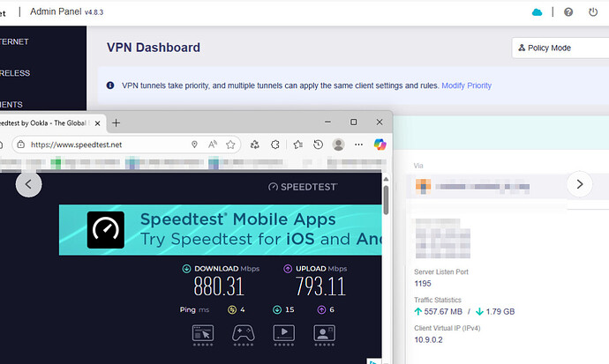
Task: Open Edge settings and more menu
Action: pyautogui.click(x=358, y=144)
